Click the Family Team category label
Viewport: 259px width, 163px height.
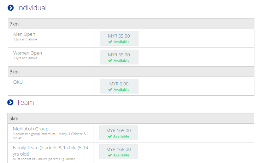pos(51,151)
